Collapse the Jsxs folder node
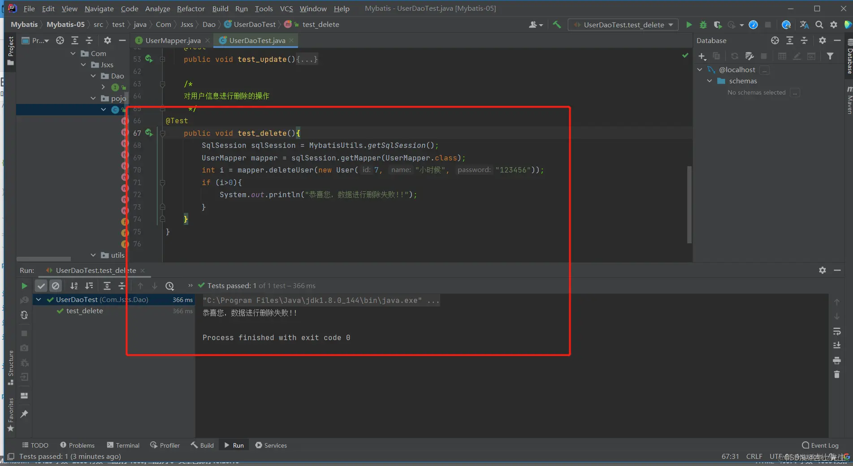853x466 pixels. pos(83,65)
